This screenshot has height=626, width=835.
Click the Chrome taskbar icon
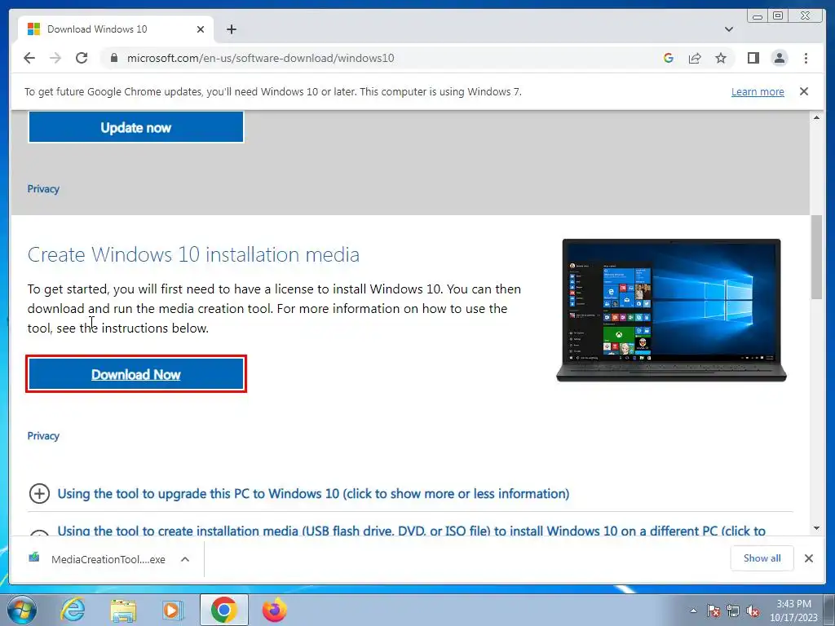coord(223,610)
